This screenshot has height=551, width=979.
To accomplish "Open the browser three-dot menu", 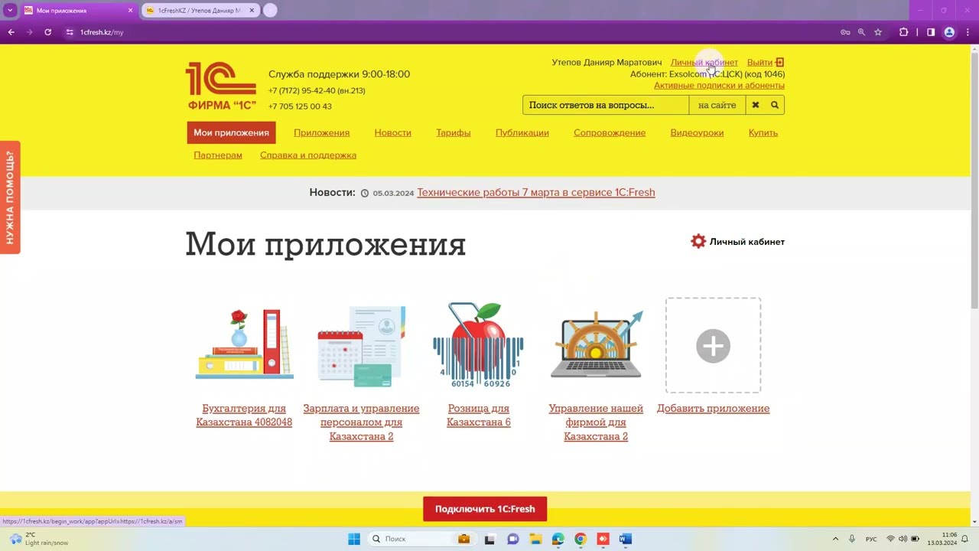I will point(968,32).
